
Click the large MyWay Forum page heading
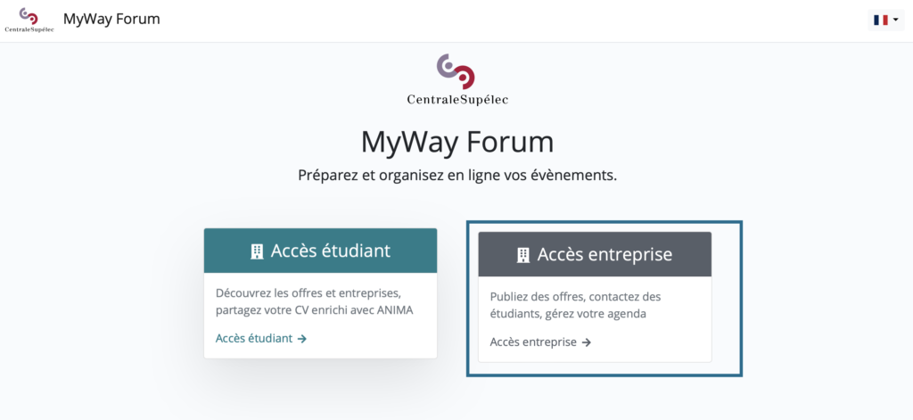(457, 142)
